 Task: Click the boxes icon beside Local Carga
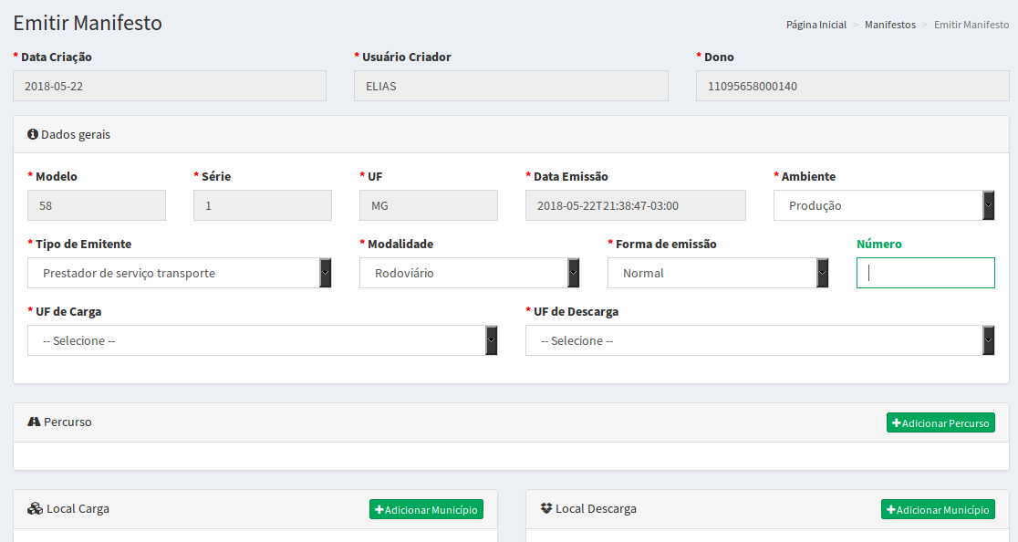[x=35, y=508]
